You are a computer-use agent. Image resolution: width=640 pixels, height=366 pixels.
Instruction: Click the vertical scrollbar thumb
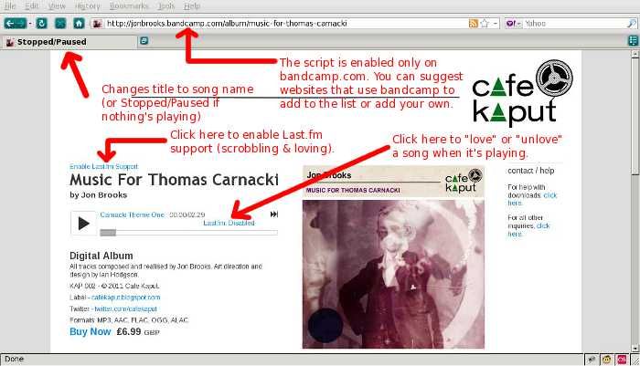[635, 116]
